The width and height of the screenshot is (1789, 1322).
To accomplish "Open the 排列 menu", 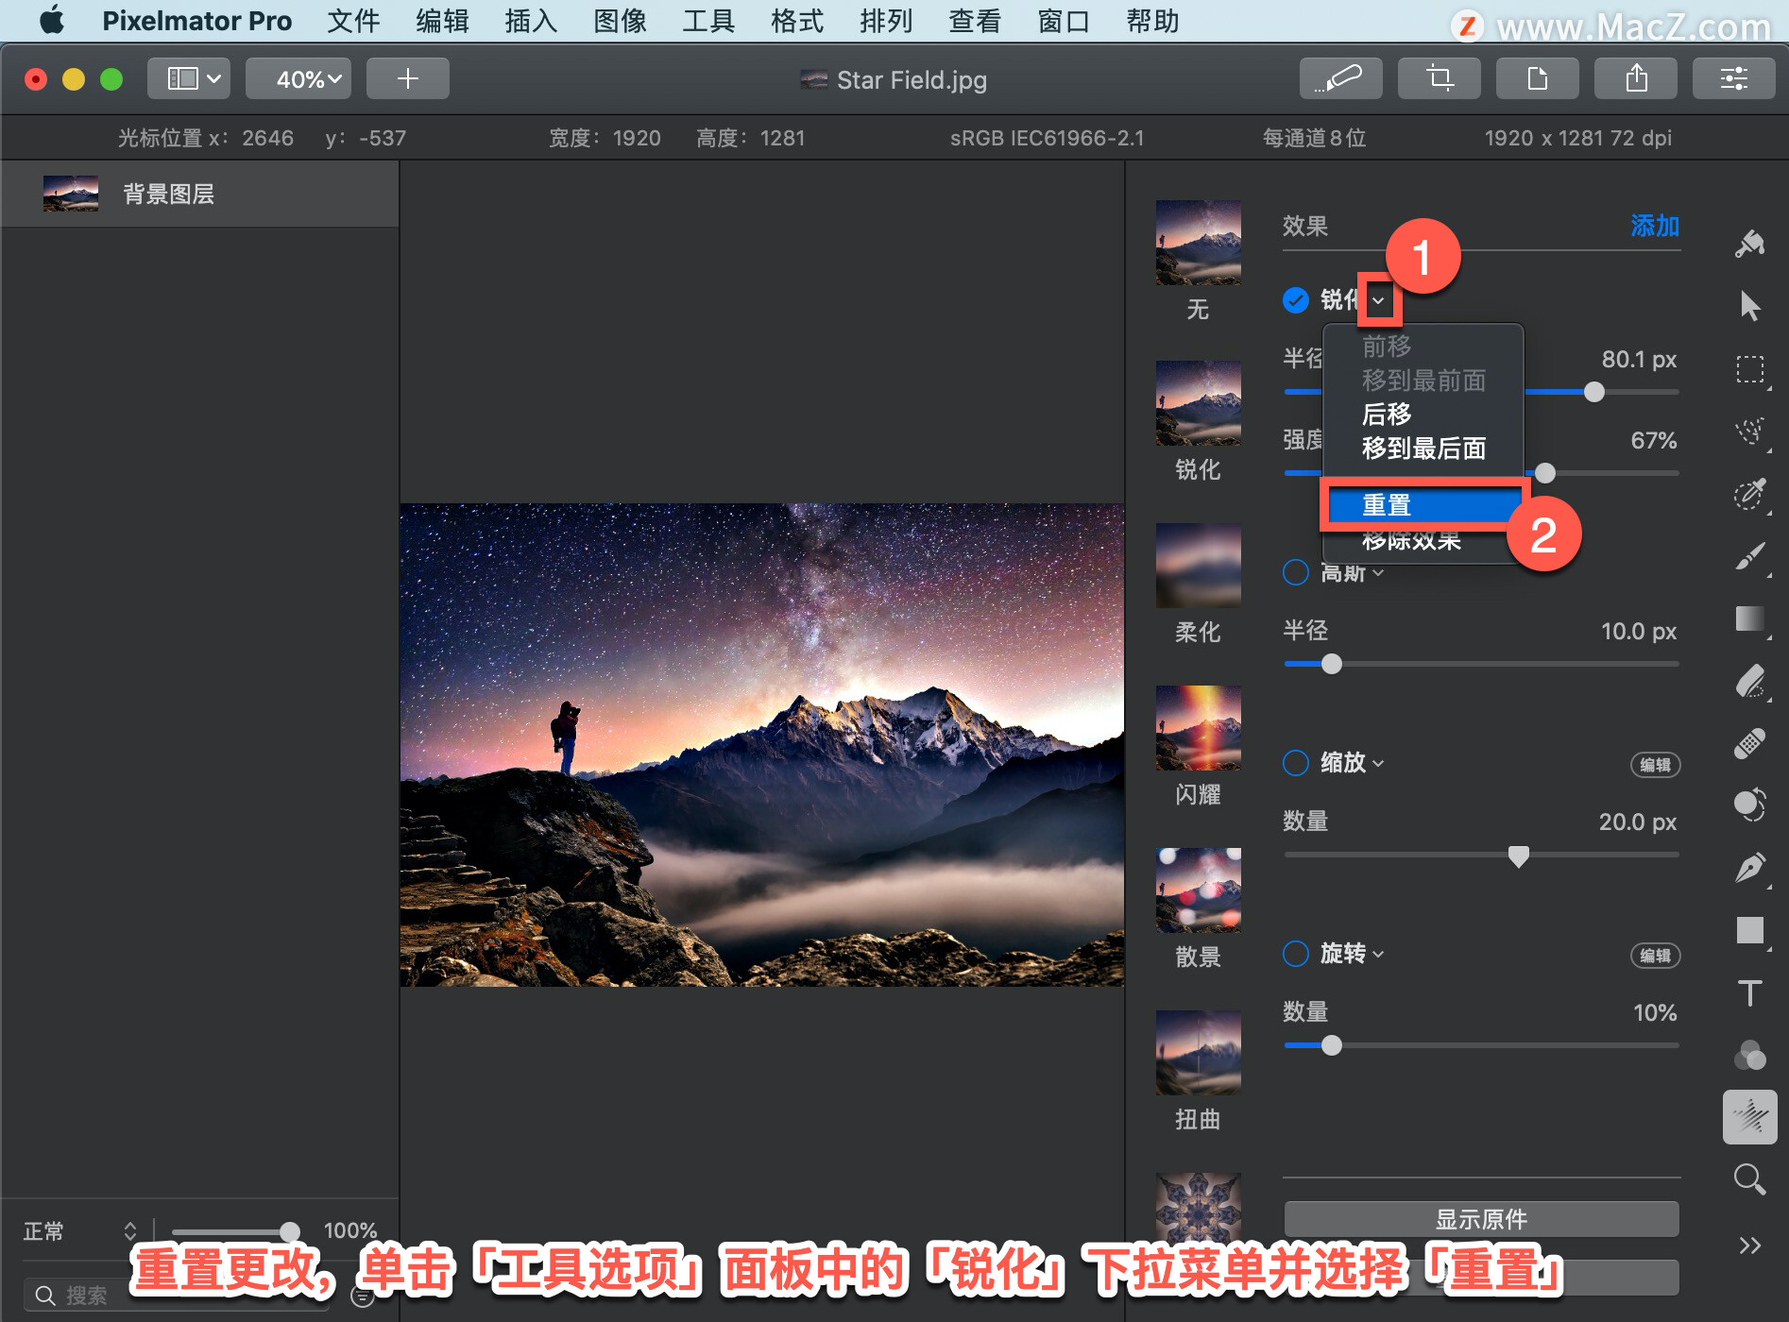I will click(x=886, y=21).
